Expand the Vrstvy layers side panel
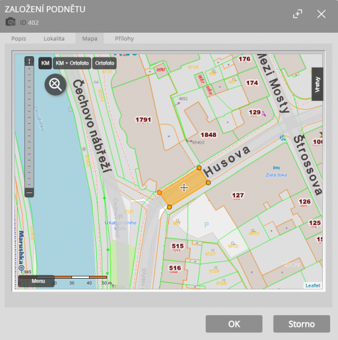 tap(317, 84)
